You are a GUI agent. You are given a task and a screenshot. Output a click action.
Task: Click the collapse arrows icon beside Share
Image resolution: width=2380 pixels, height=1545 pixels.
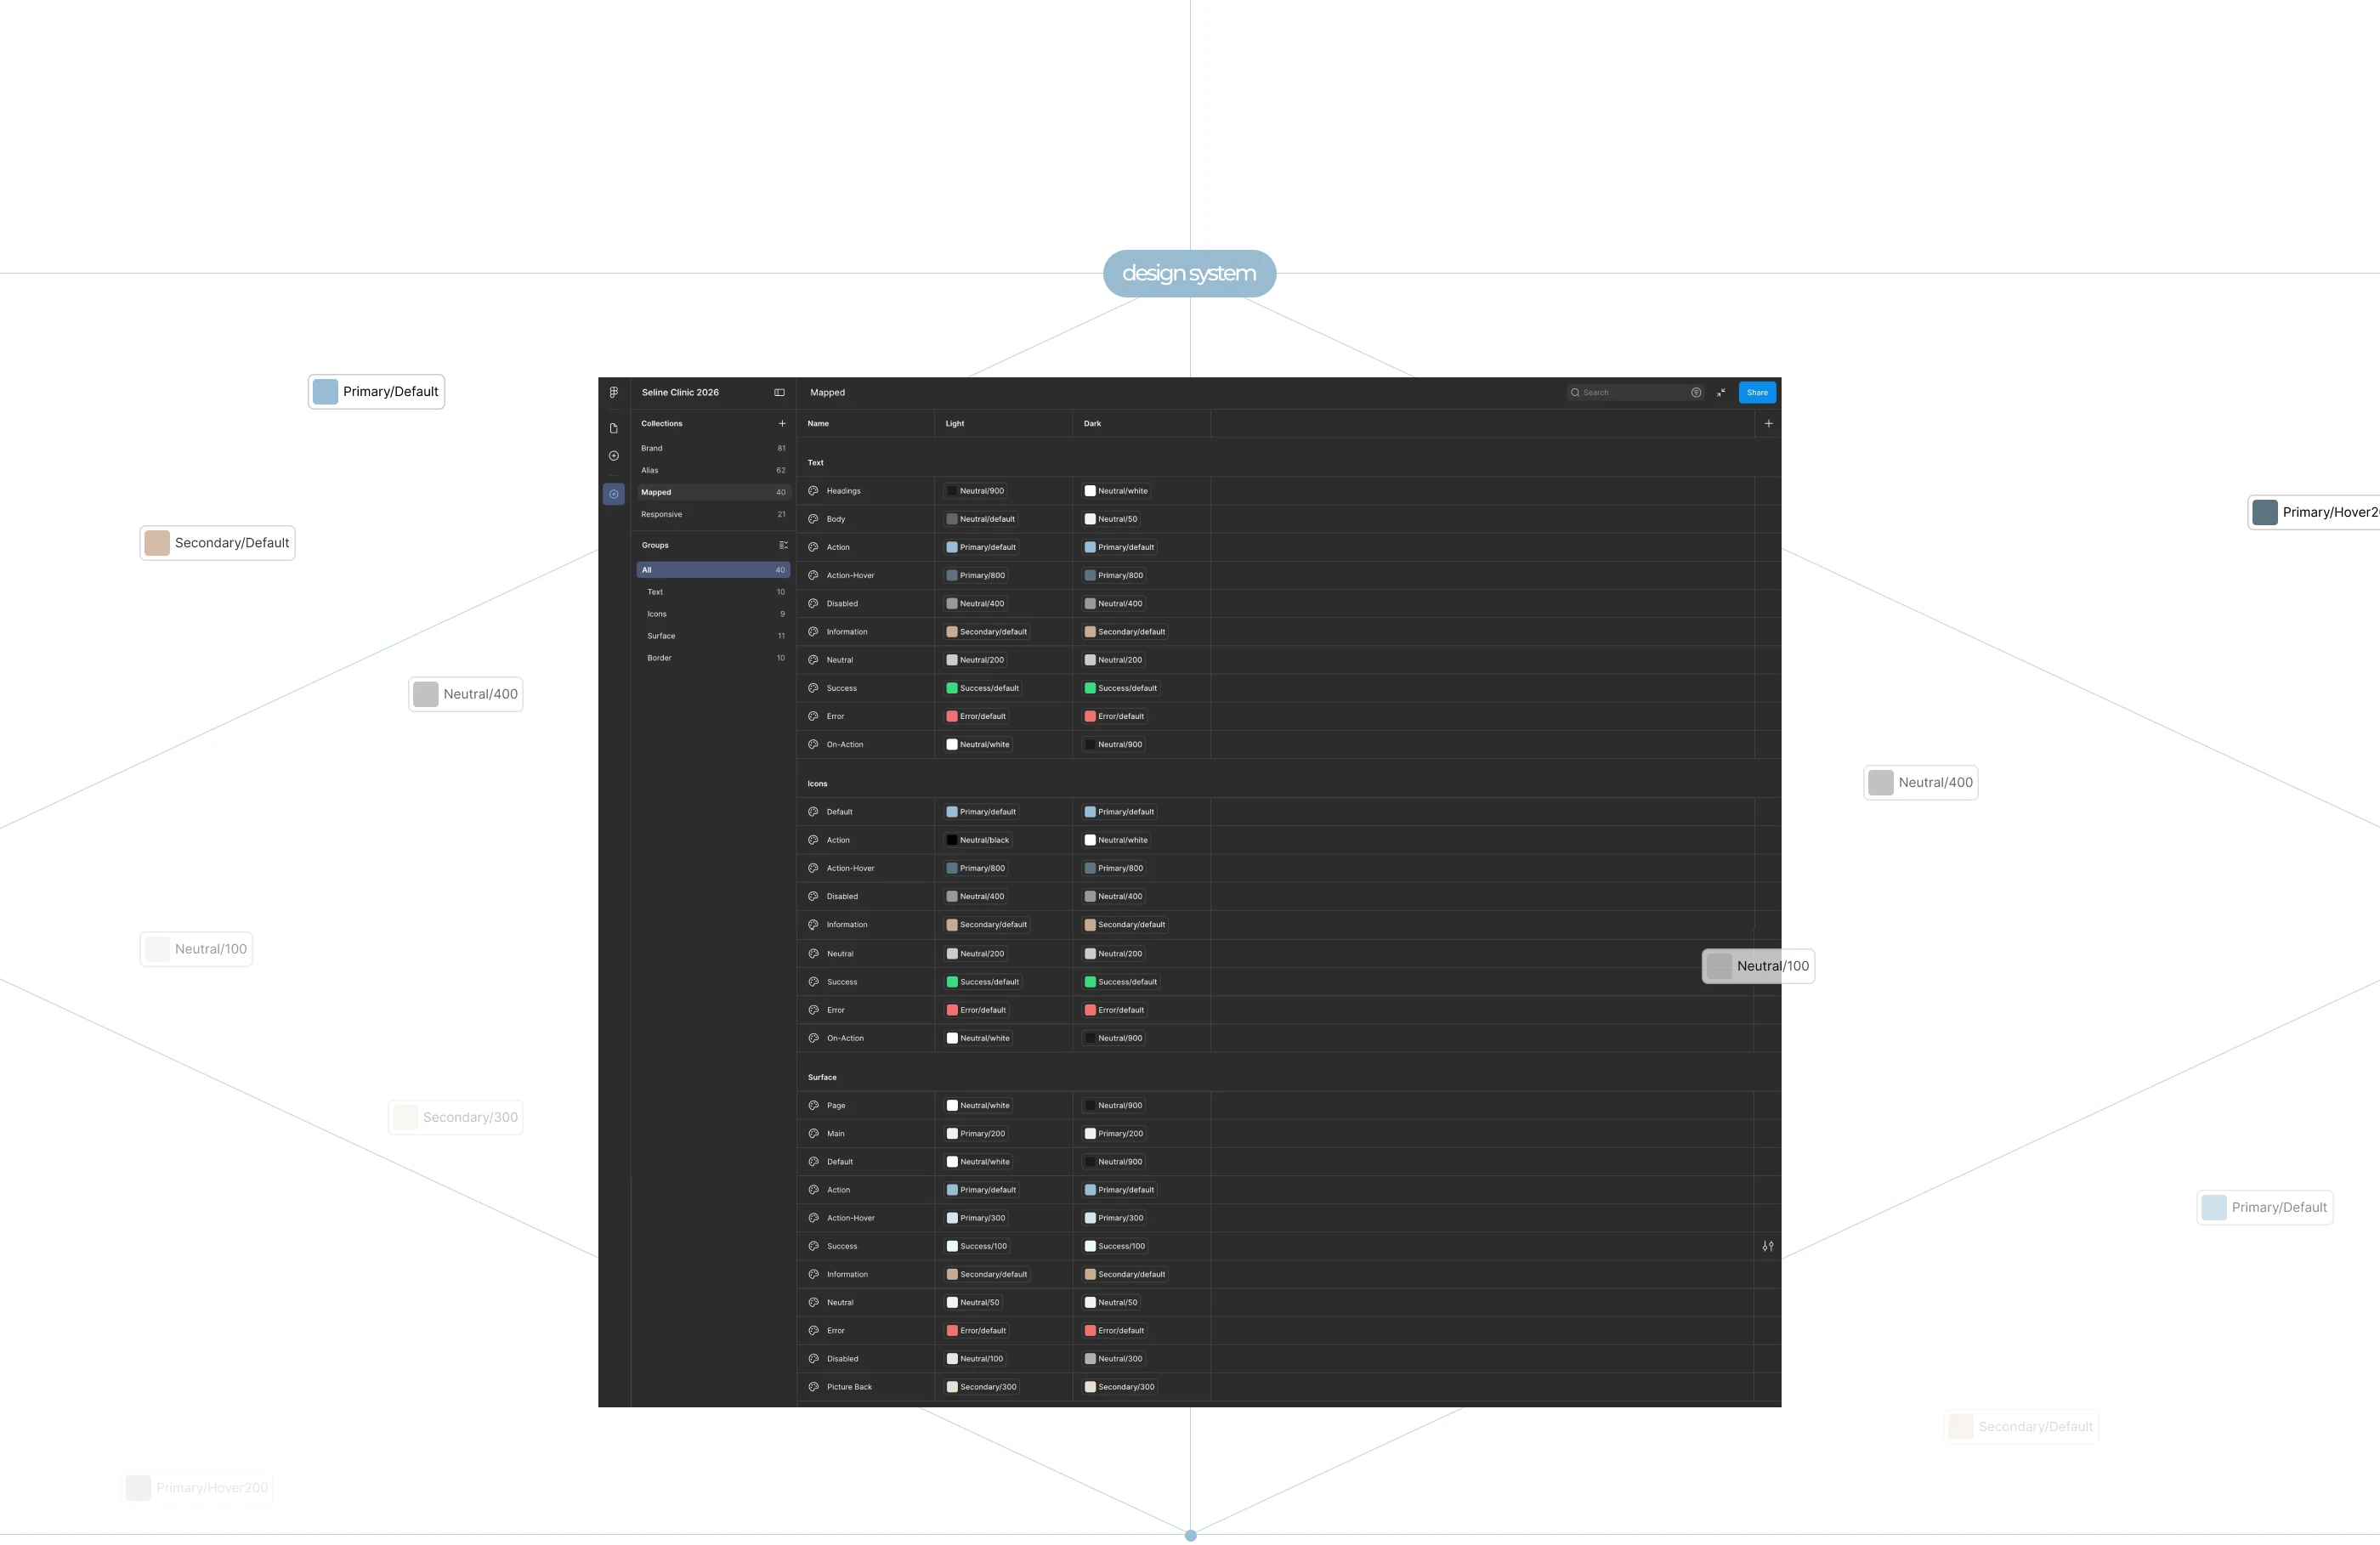tap(1721, 392)
